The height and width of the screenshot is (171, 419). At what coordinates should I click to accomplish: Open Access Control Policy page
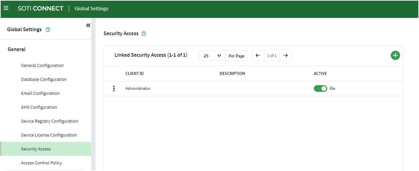[42, 163]
